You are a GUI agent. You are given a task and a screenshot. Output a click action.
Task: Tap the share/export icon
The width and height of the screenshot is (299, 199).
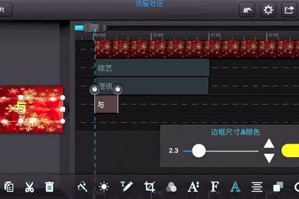tap(289, 10)
